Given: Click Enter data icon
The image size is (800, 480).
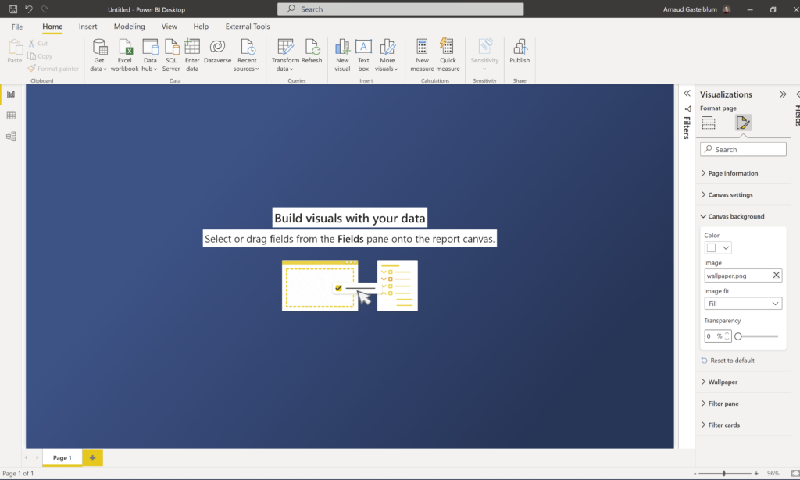Looking at the screenshot, I should pos(192,55).
